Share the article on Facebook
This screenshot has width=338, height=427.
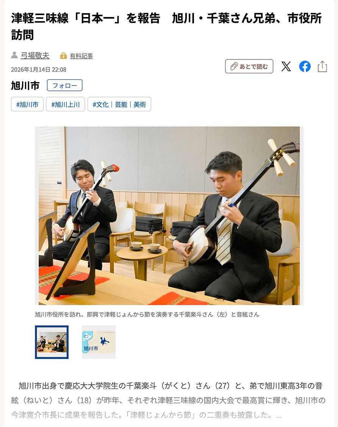305,67
